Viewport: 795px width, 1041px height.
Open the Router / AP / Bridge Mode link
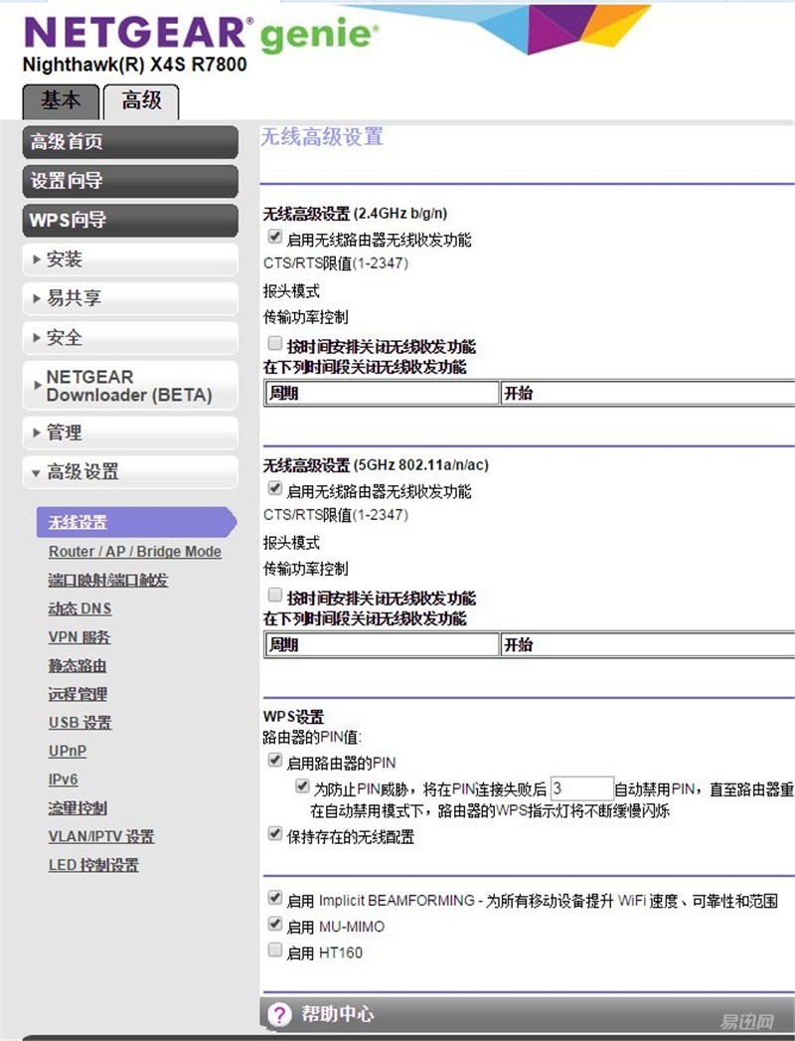[135, 551]
